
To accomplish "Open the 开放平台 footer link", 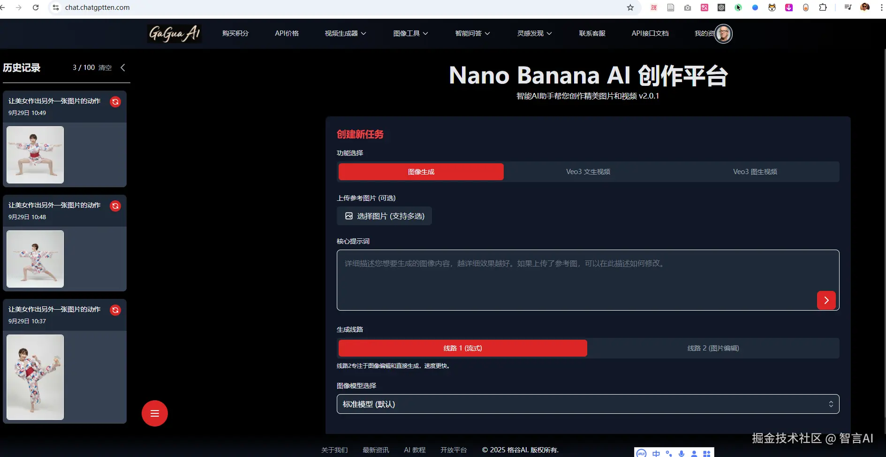I will point(454,450).
